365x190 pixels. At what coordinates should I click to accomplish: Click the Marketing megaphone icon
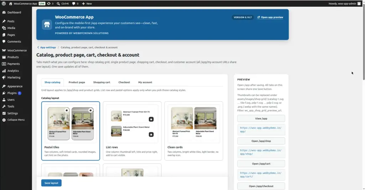point(4,77)
